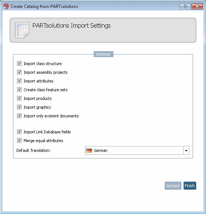Click the German flag icon
206x214 pixels.
pyautogui.click(x=89, y=150)
